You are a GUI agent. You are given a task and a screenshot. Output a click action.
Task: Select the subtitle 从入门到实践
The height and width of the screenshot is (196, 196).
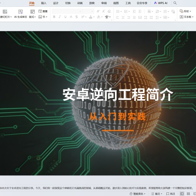[x=117, y=116]
